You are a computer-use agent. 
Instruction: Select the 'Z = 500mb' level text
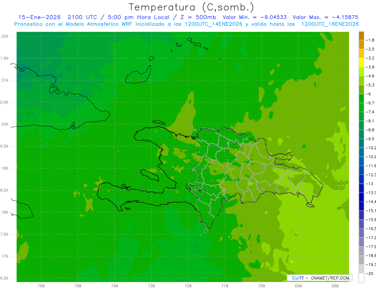198,17
